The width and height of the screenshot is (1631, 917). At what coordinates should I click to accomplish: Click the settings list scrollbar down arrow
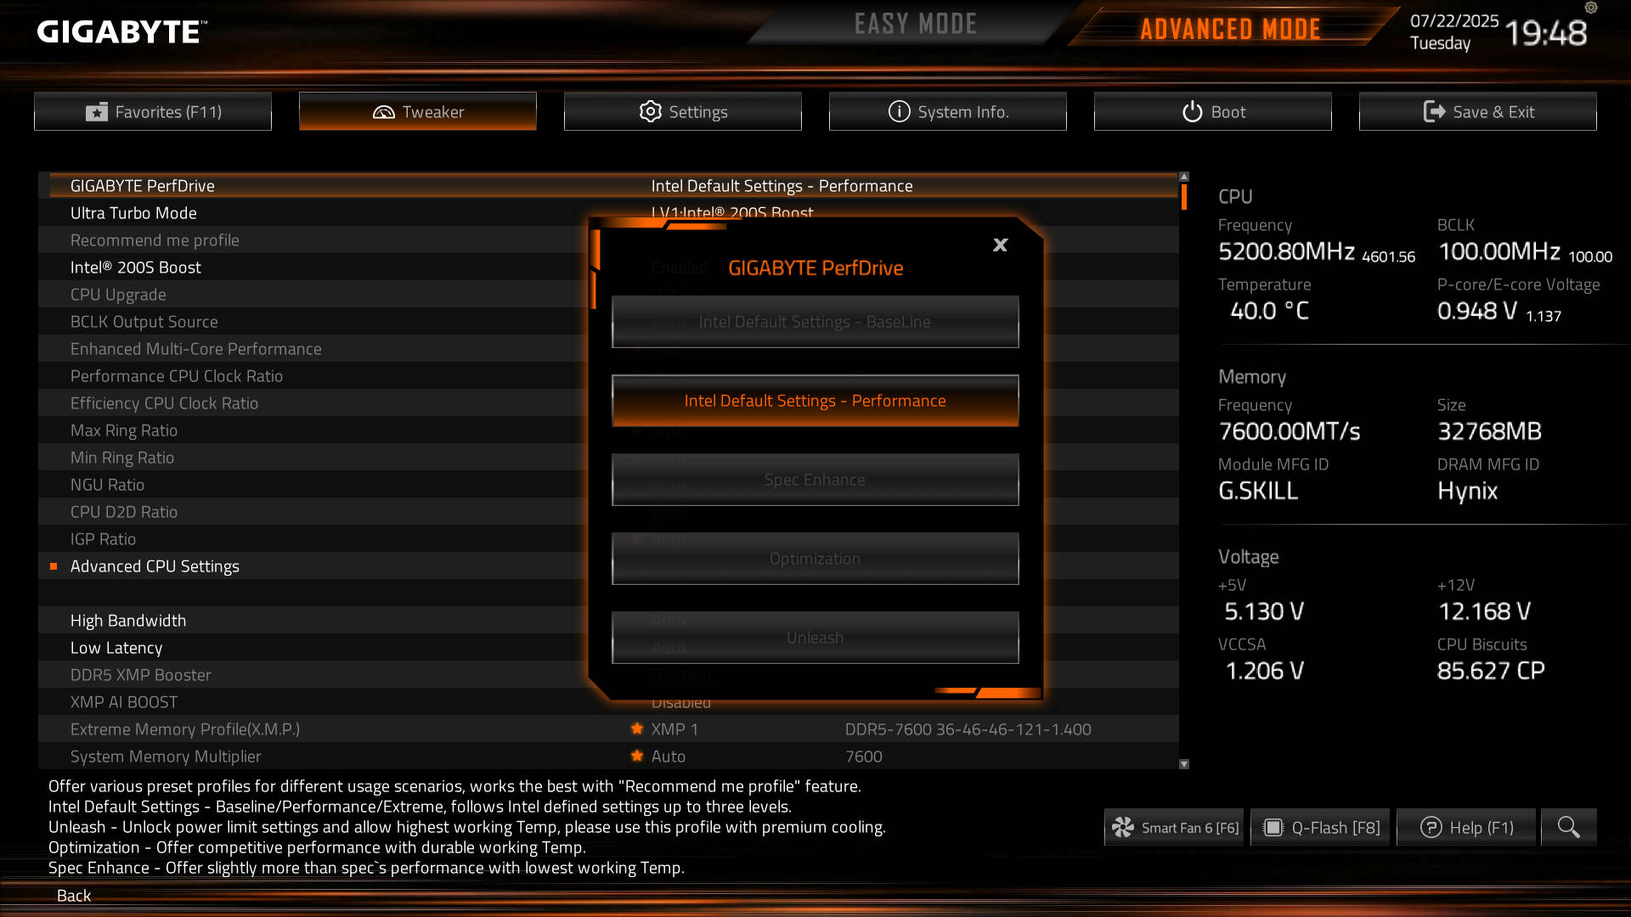tap(1184, 764)
